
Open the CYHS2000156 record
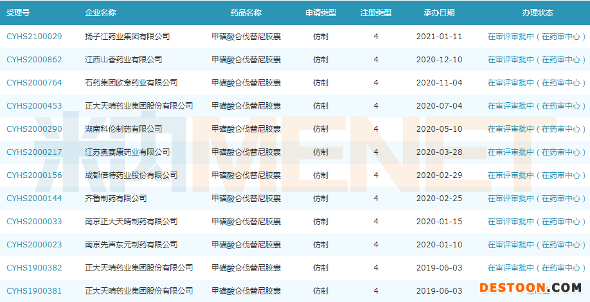(34, 175)
